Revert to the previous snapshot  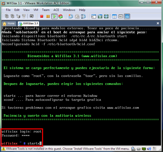[77, 17]
